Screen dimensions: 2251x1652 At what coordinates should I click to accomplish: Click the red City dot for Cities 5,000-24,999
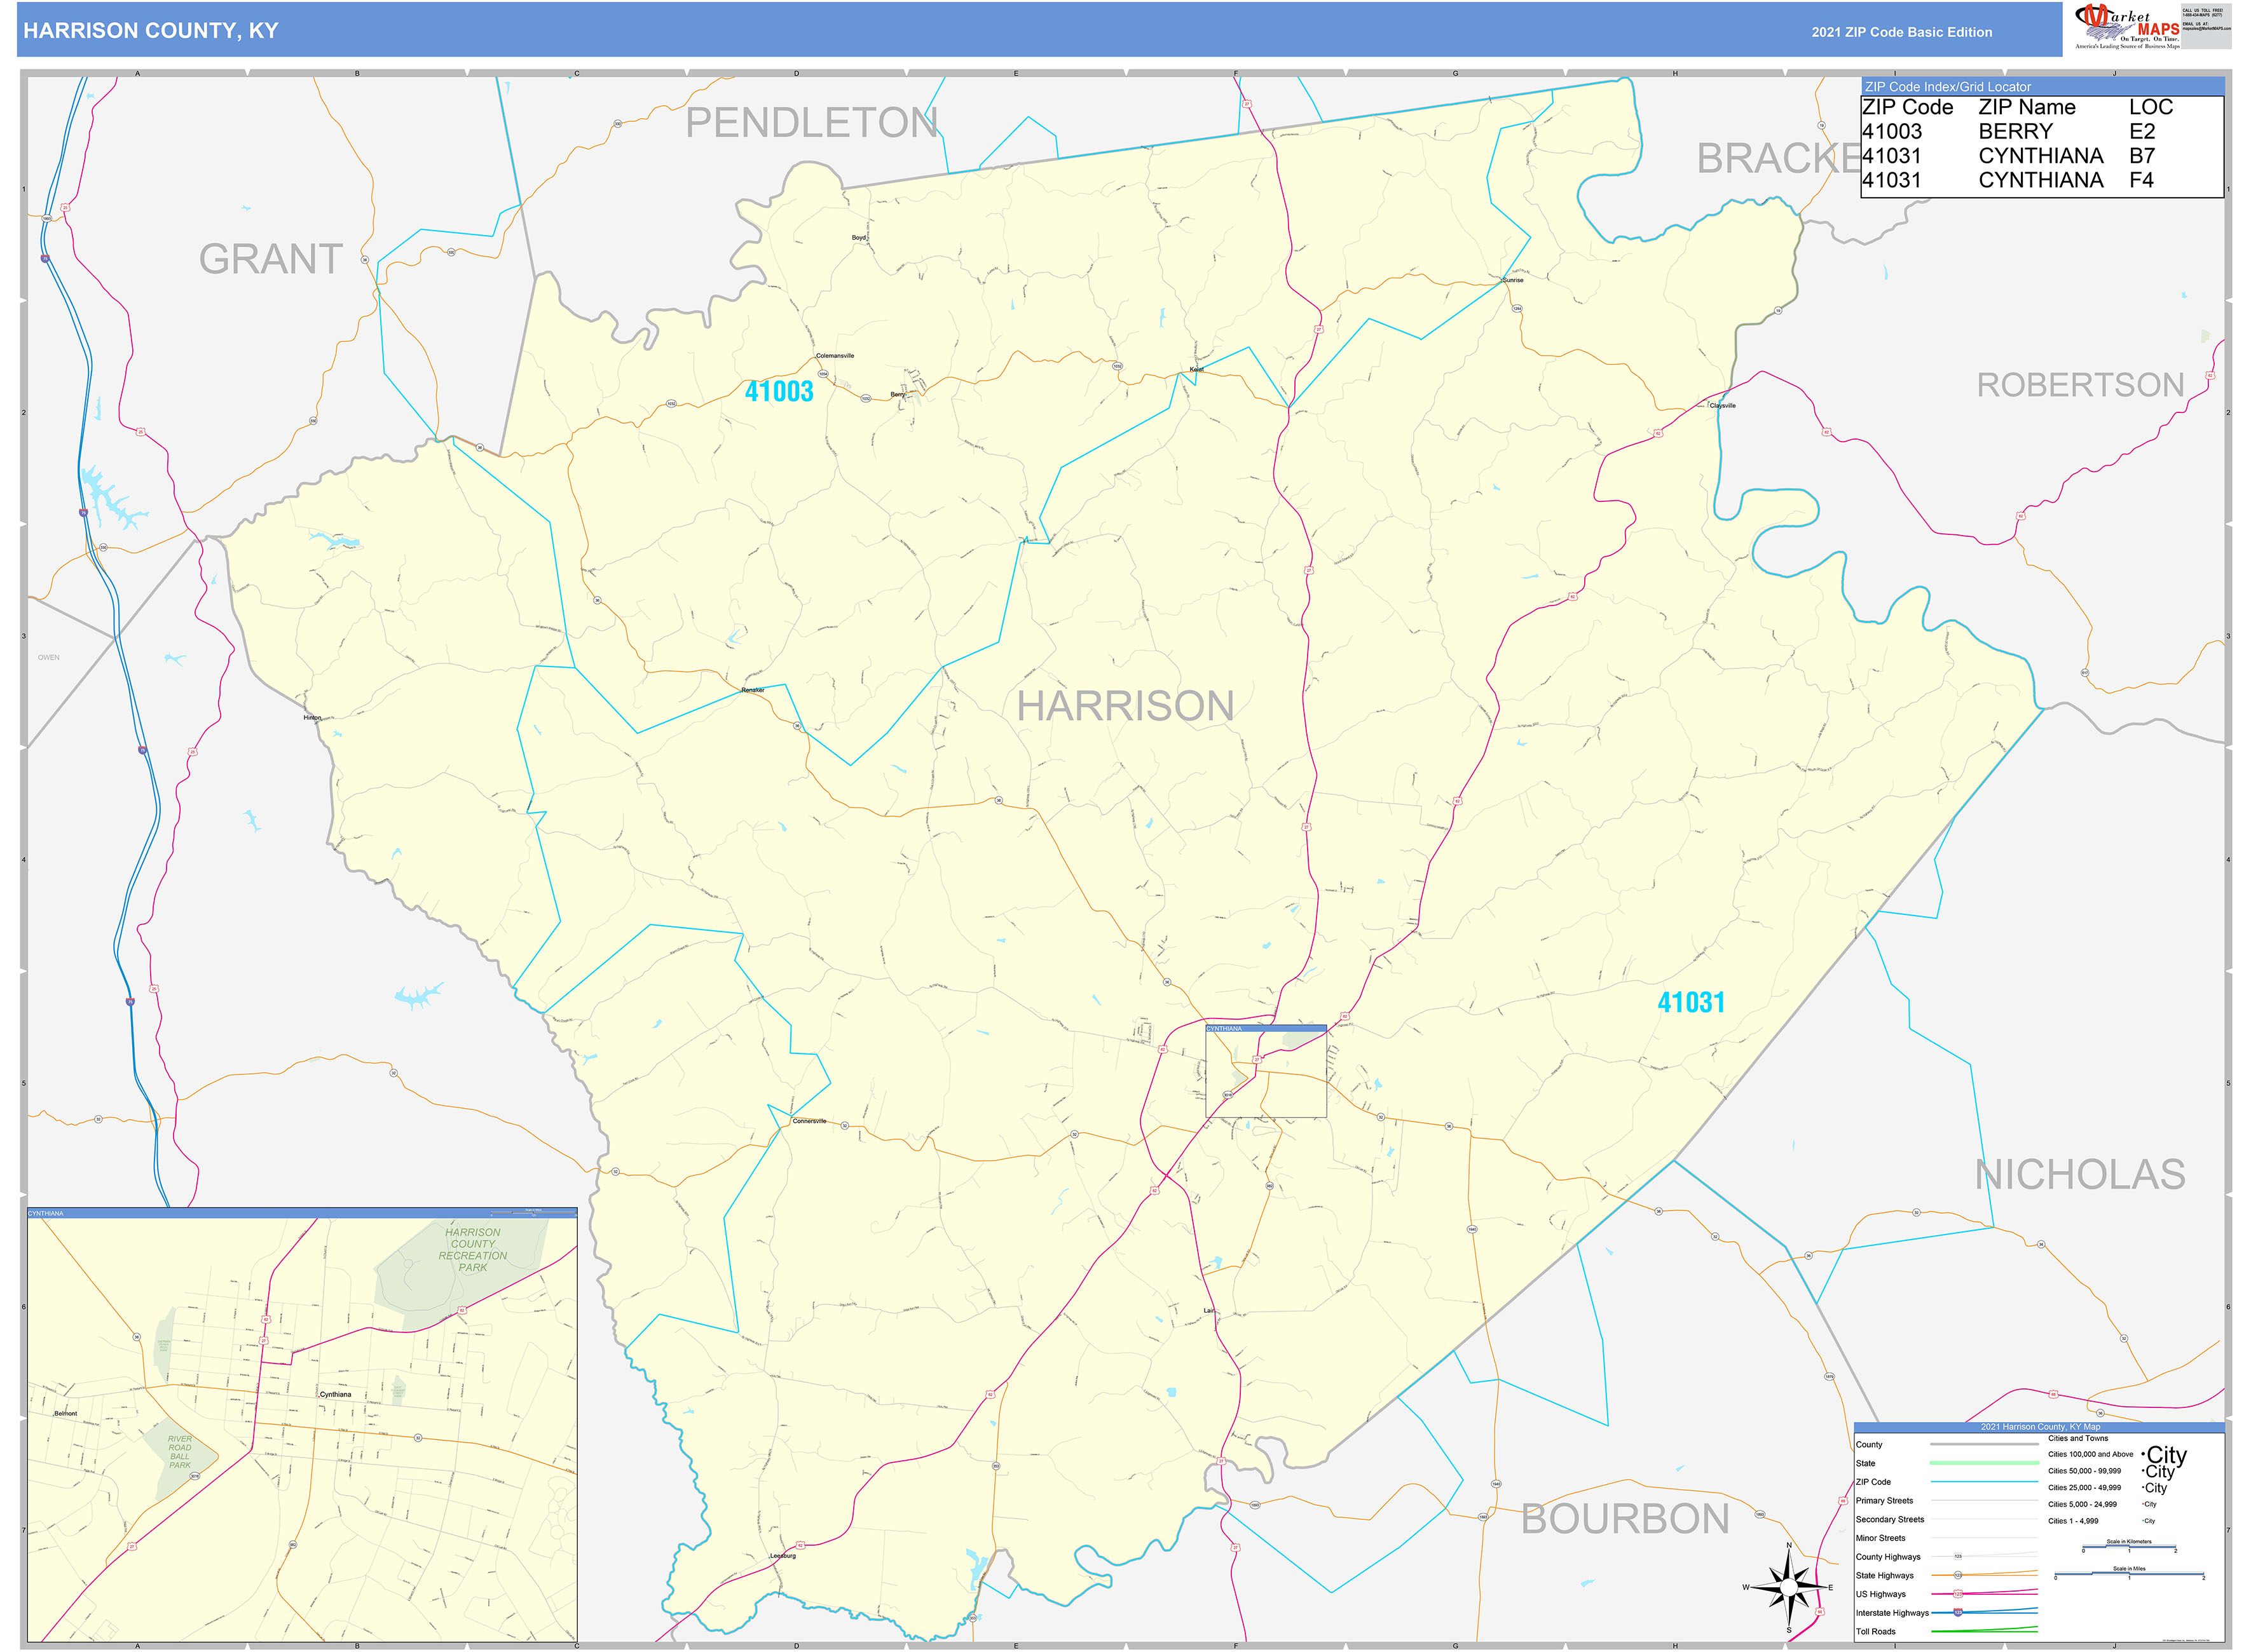(2143, 1505)
